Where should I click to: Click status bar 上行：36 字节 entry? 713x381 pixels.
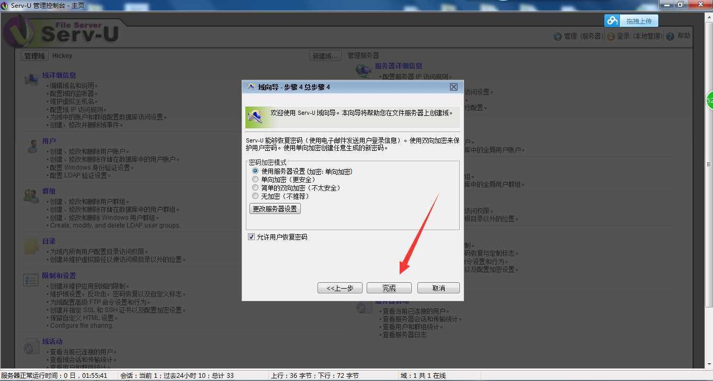coord(314,375)
